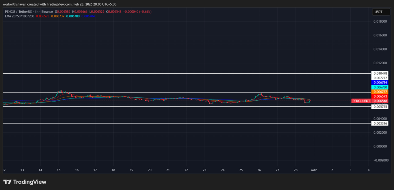
Task: Click the TradingView logo at bottom left
Action: [x=25, y=182]
